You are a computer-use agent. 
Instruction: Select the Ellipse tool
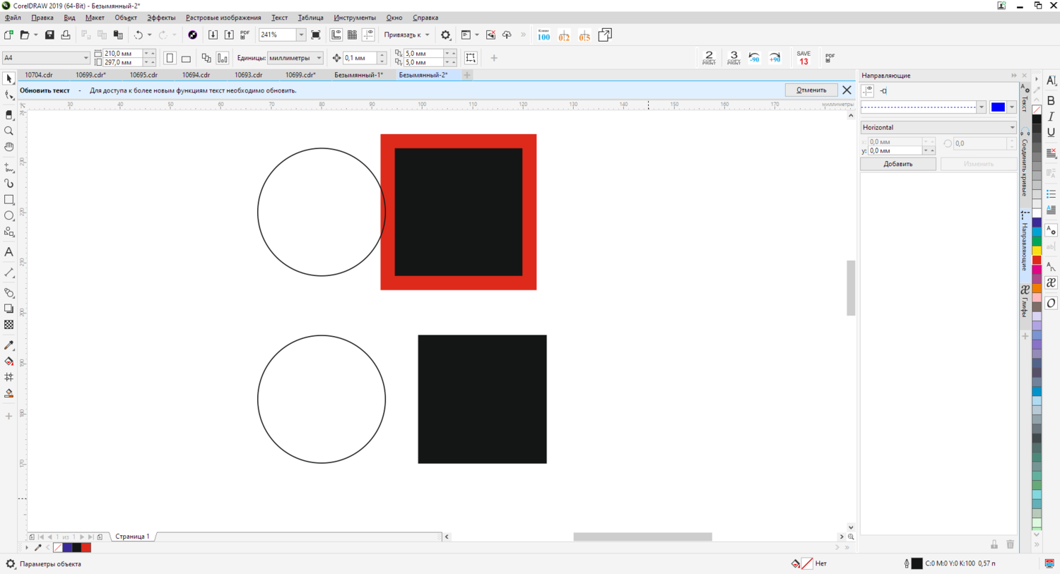pos(8,216)
